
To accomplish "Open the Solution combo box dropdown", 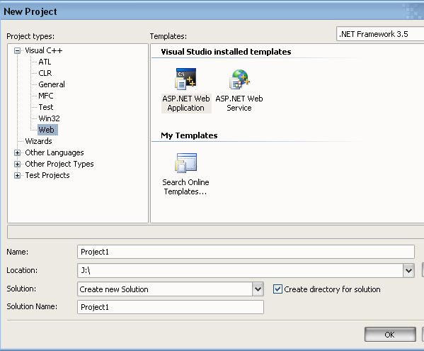I will pos(258,289).
